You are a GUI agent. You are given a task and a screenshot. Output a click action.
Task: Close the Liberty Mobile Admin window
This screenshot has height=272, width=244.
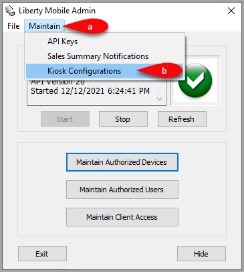click(x=231, y=11)
